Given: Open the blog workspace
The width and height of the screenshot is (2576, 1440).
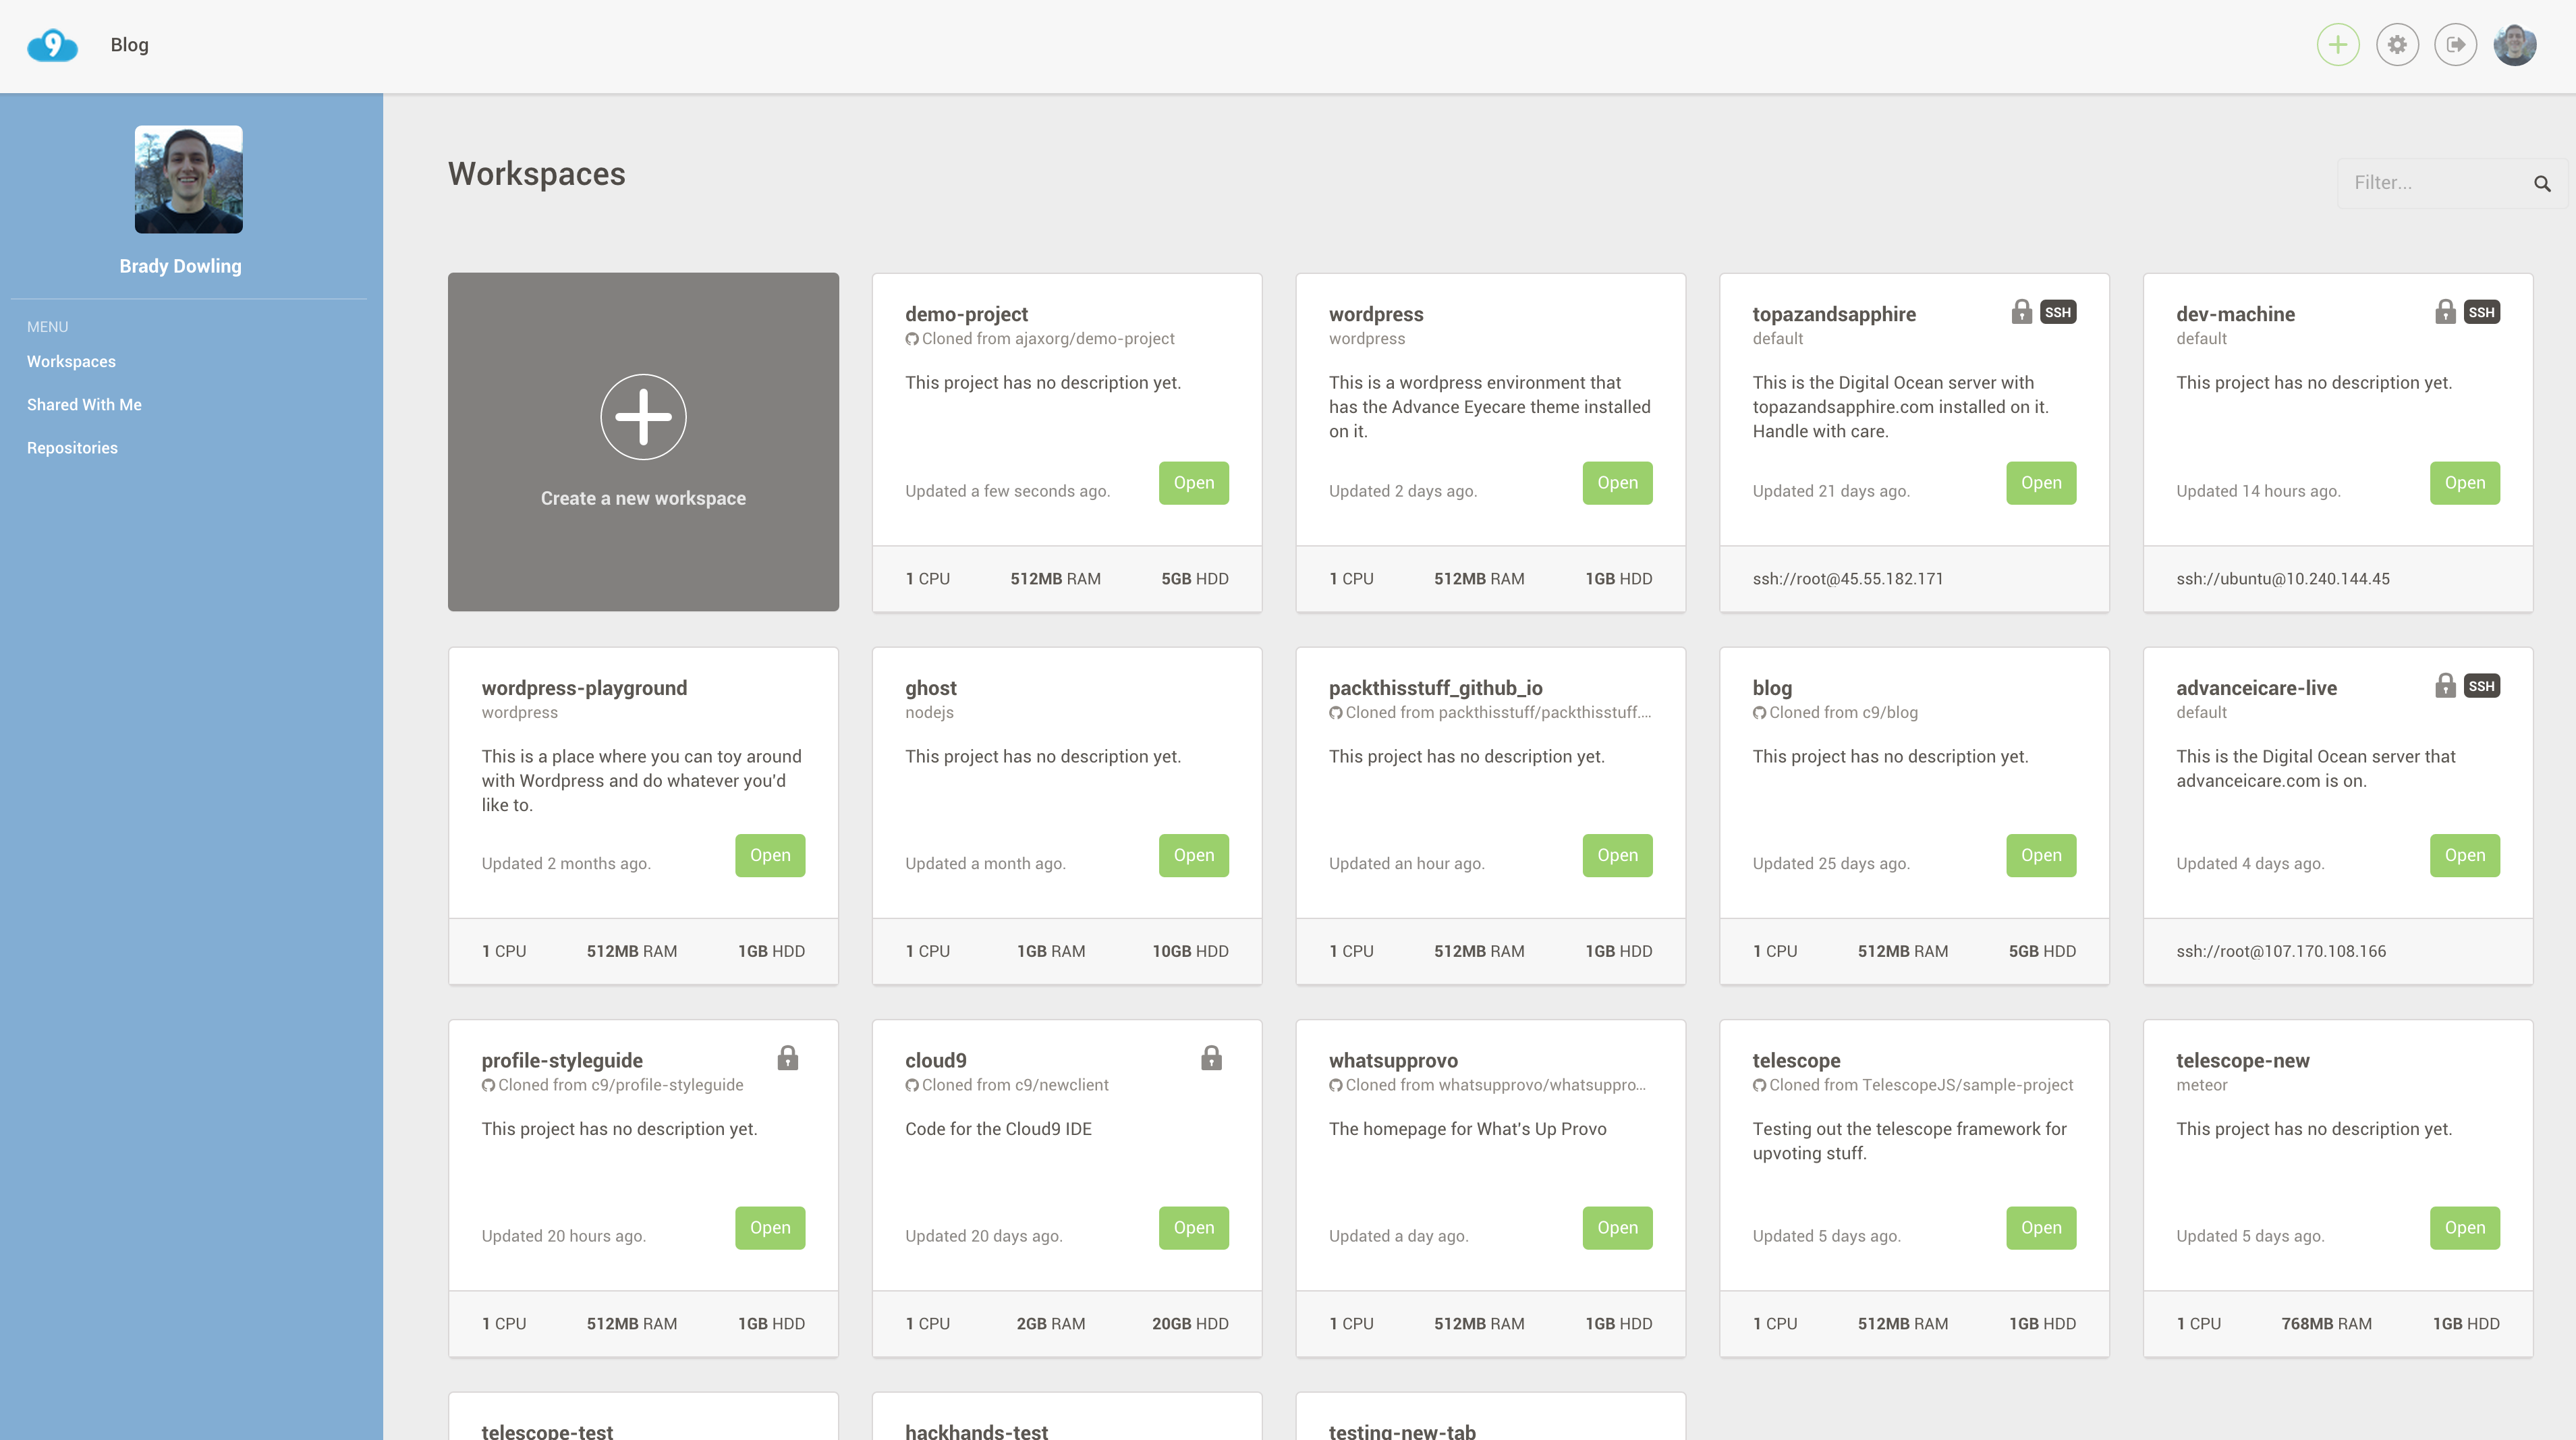Looking at the screenshot, I should click(2041, 855).
